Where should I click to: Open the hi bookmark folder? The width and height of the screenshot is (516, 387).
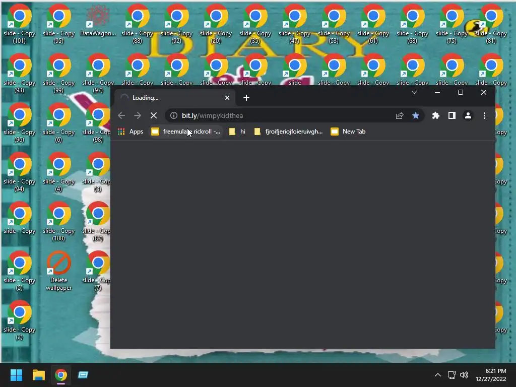pos(237,132)
